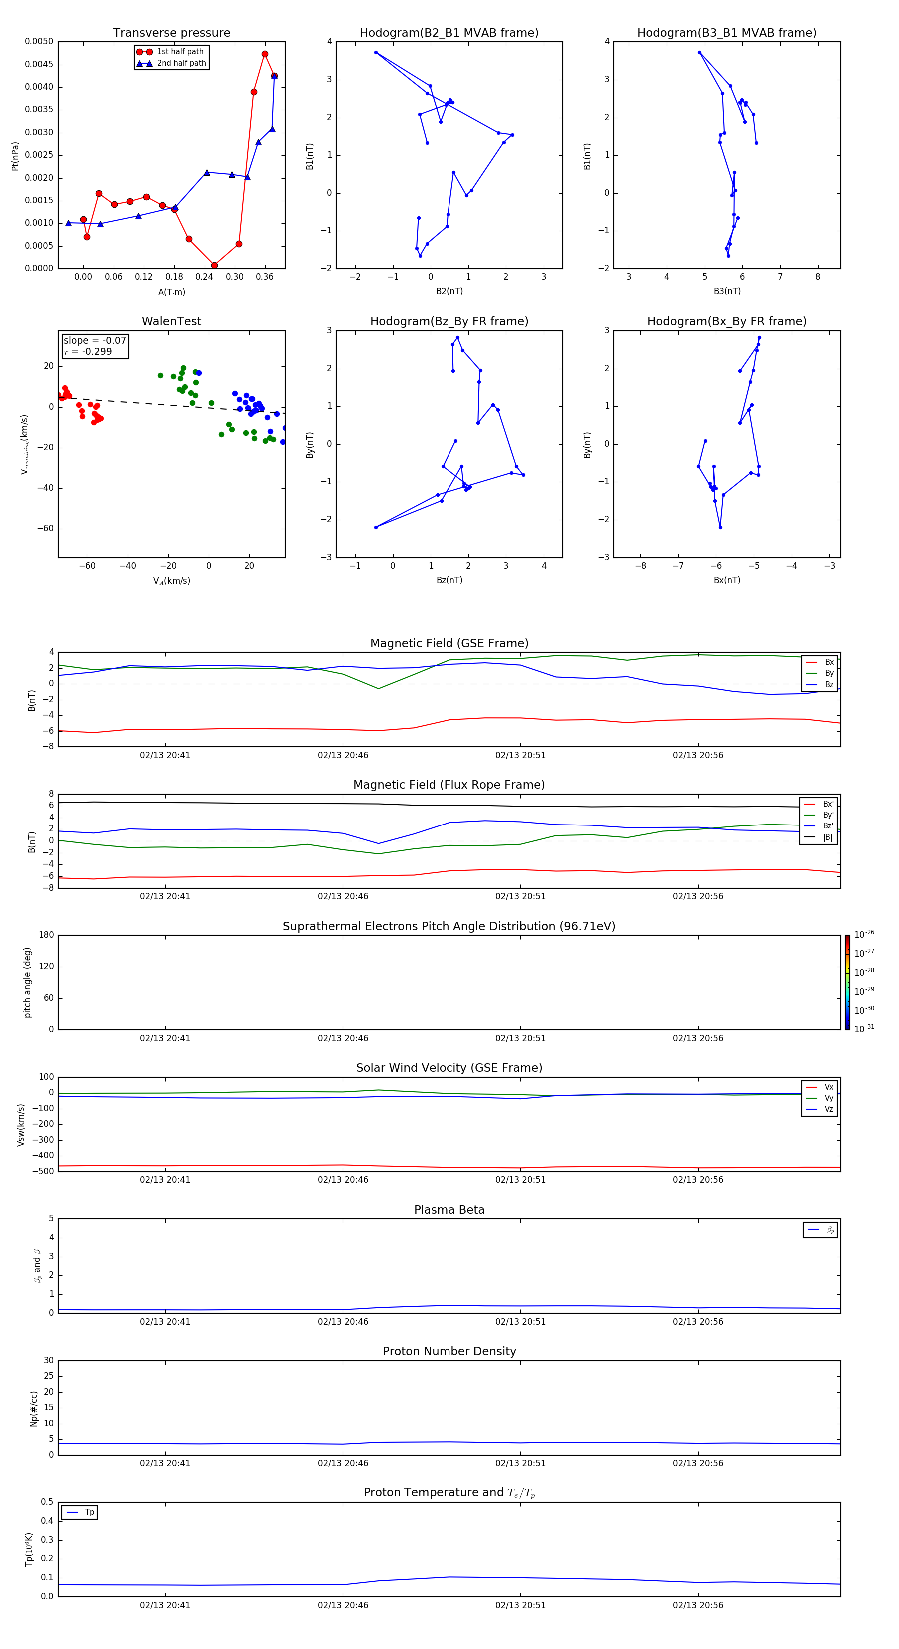Click 'pitch angle (deg)' y-axis label
This screenshot has width=899, height=1649.
pos(27,982)
